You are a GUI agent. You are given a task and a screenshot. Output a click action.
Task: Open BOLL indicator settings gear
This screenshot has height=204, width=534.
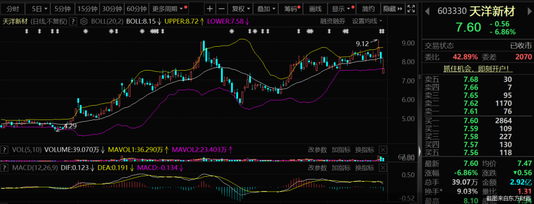pos(84,22)
